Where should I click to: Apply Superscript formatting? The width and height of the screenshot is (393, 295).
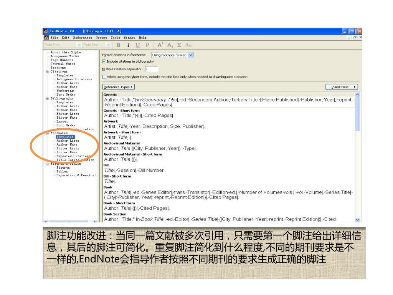point(160,45)
